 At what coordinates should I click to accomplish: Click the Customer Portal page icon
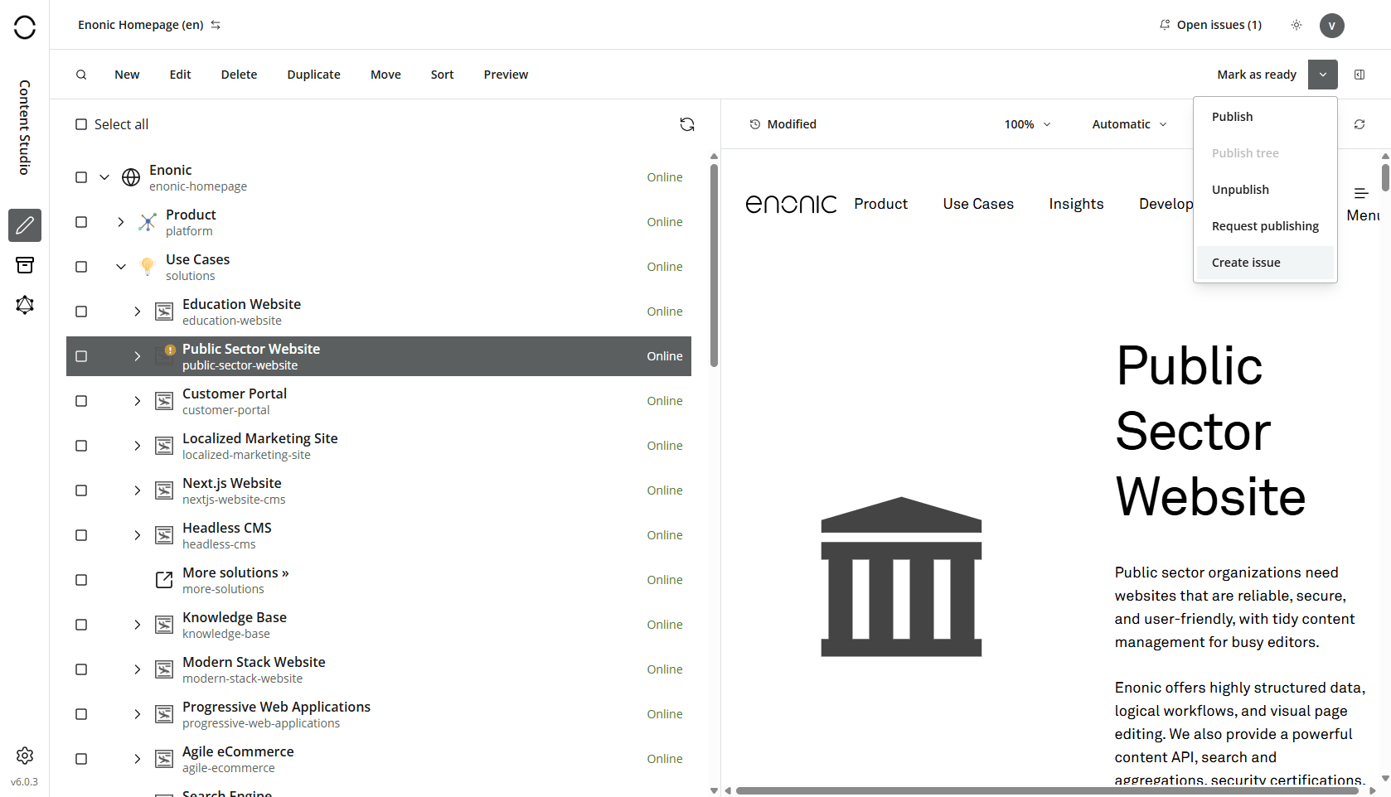click(x=164, y=401)
